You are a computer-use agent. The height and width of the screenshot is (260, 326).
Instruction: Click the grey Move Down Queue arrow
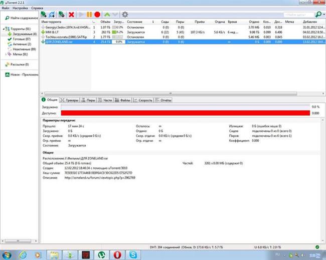point(115,14)
